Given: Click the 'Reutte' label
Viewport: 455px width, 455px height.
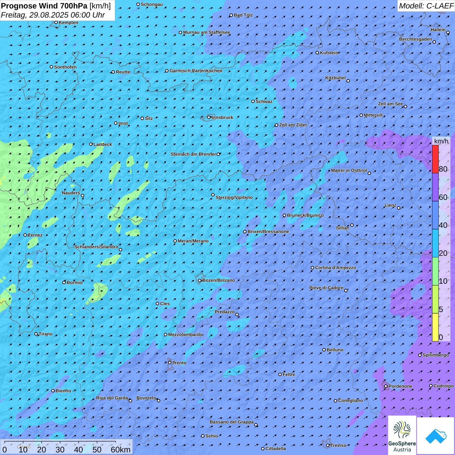Looking at the screenshot, I should coord(123,72).
